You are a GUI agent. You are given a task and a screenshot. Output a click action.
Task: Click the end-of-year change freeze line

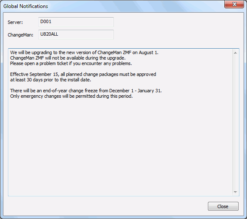(86, 91)
